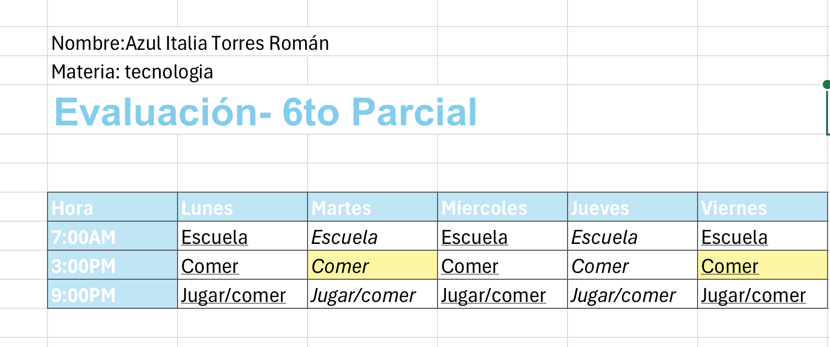Click the Materia: tecnologia cell
The height and width of the screenshot is (347, 830).
pos(132,72)
